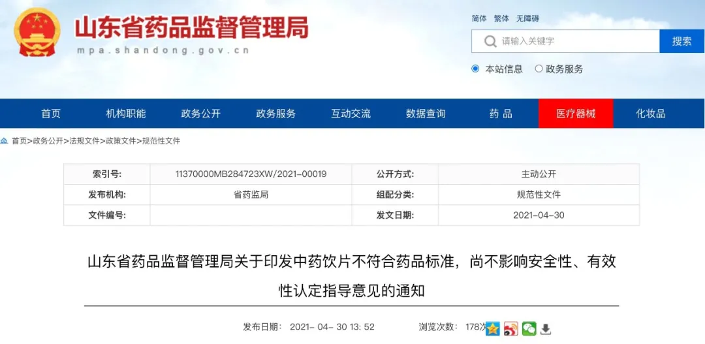705x344 pixels.
Task: Click the 公开方式 label cell
Action: coord(395,174)
